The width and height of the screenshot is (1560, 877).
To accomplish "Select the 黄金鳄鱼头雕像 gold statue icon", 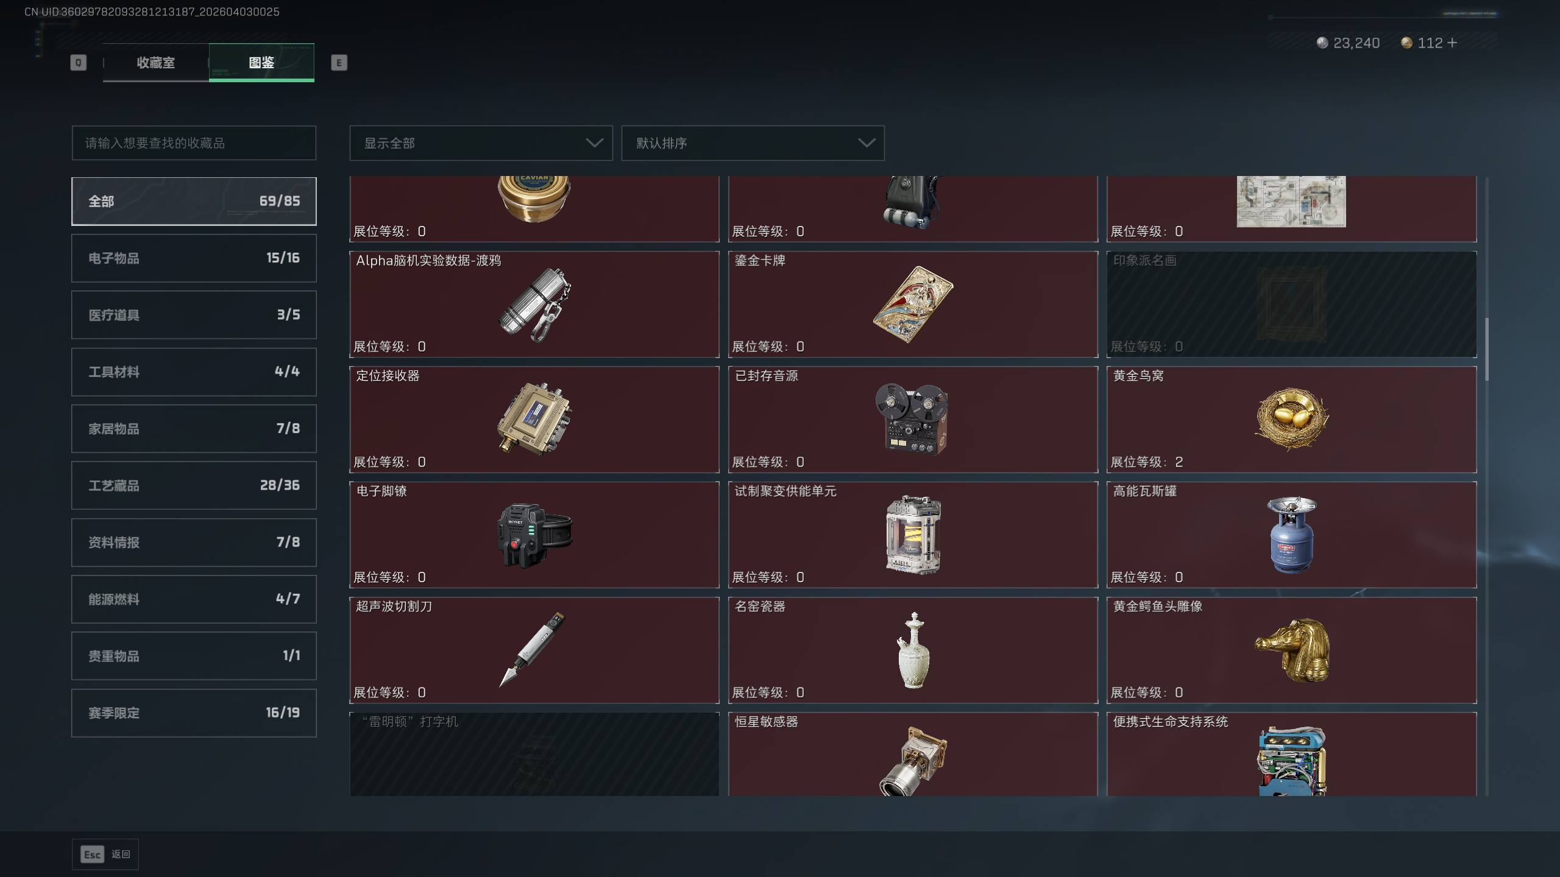I will click(1291, 650).
